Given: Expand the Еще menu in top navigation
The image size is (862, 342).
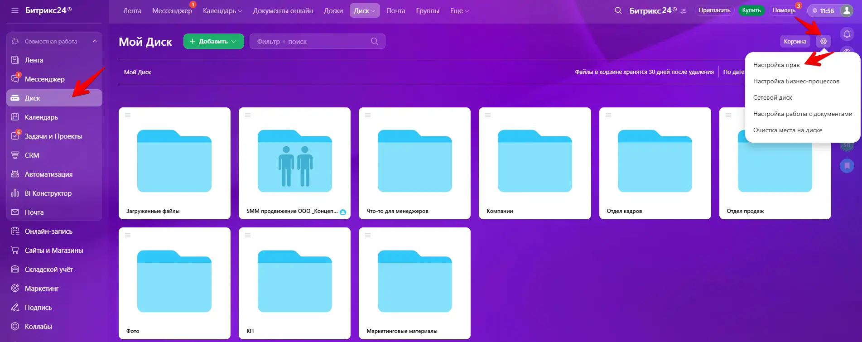Looking at the screenshot, I should [459, 11].
